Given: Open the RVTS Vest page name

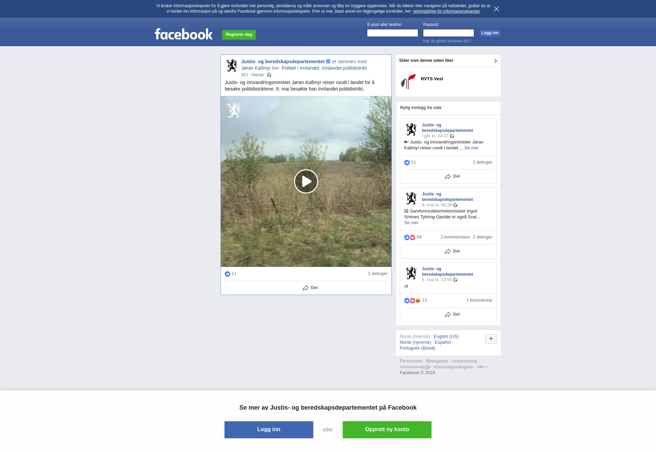Looking at the screenshot, I should pos(432,79).
